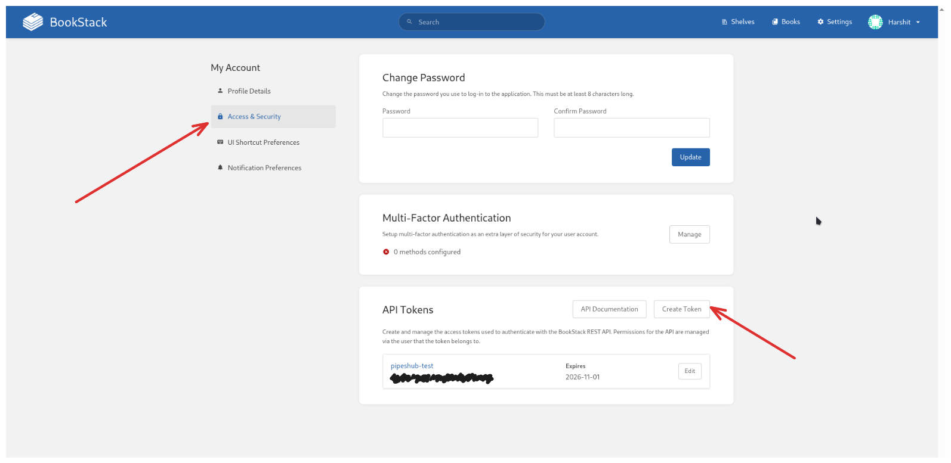Focus the Password input field

pyautogui.click(x=460, y=128)
